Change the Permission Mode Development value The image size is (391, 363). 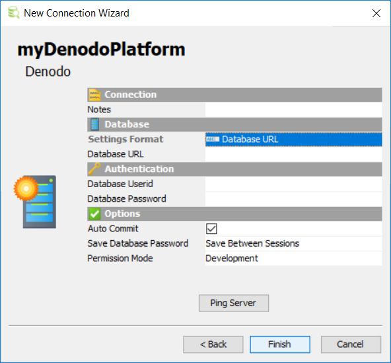tap(293, 259)
